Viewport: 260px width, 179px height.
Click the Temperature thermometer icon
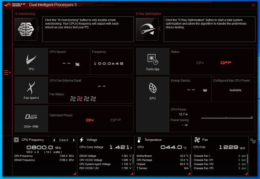coord(139,140)
